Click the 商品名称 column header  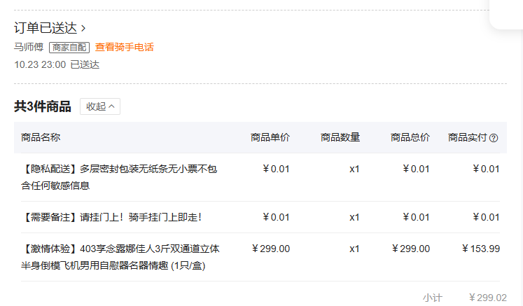[41, 137]
